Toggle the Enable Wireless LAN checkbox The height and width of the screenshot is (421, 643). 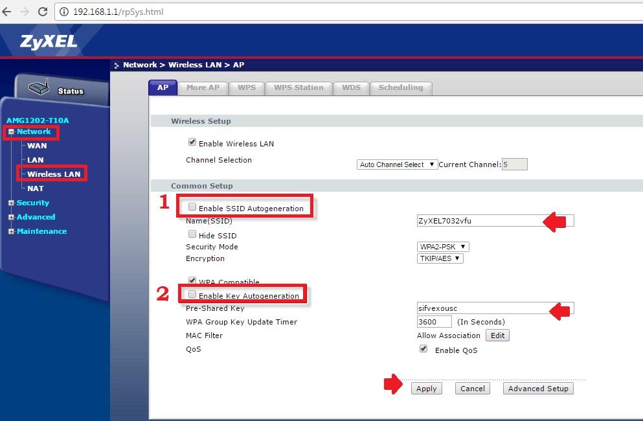(x=192, y=142)
